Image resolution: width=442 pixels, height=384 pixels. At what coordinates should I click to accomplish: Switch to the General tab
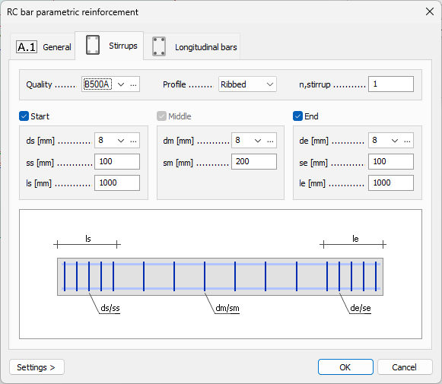point(43,46)
